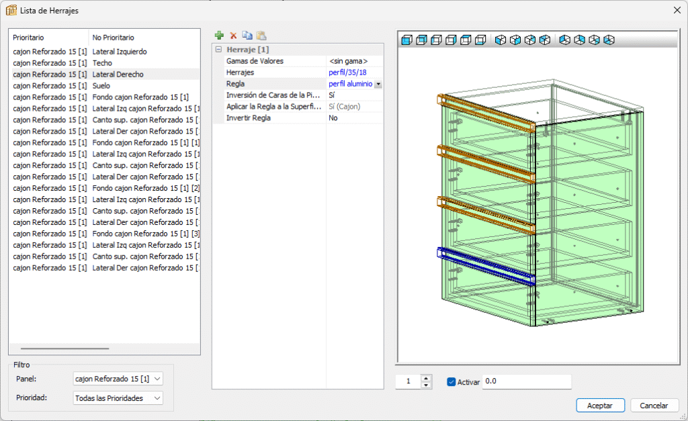
Task: Open the Regla dropdown arrow
Action: tap(378, 84)
